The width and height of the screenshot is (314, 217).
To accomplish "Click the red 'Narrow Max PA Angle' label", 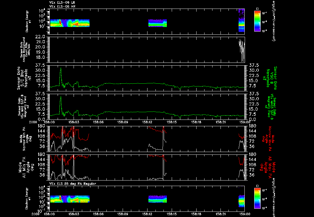I will [x=268, y=138].
